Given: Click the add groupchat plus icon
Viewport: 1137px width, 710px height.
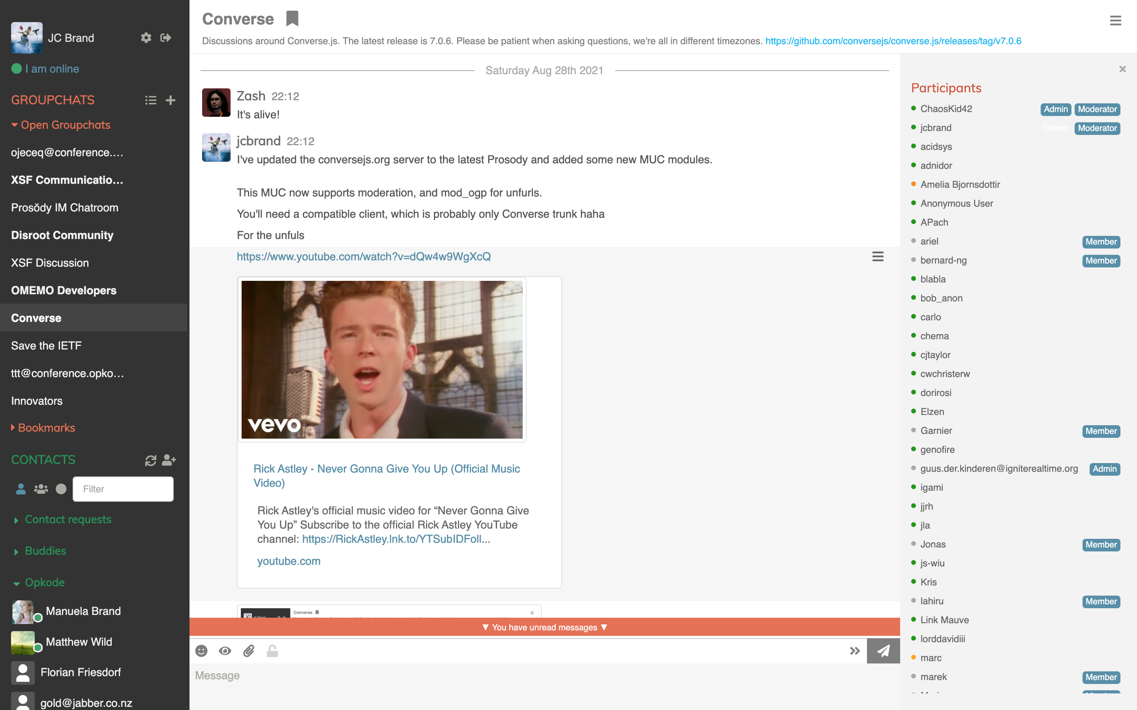Looking at the screenshot, I should [x=169, y=100].
